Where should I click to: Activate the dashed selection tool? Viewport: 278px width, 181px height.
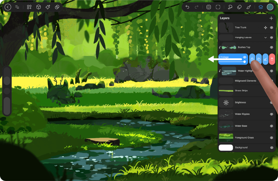coord(218,7)
